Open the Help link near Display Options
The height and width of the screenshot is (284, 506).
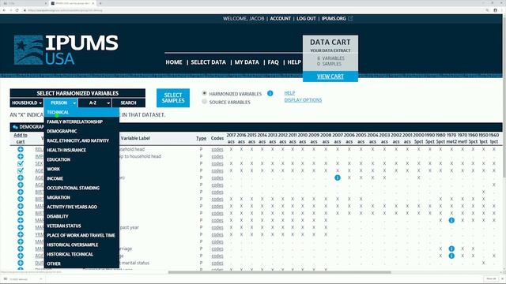point(289,93)
